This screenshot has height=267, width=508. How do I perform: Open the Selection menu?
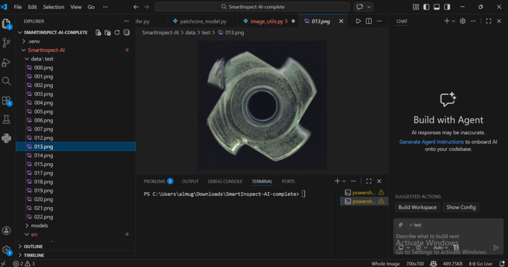[x=54, y=7]
